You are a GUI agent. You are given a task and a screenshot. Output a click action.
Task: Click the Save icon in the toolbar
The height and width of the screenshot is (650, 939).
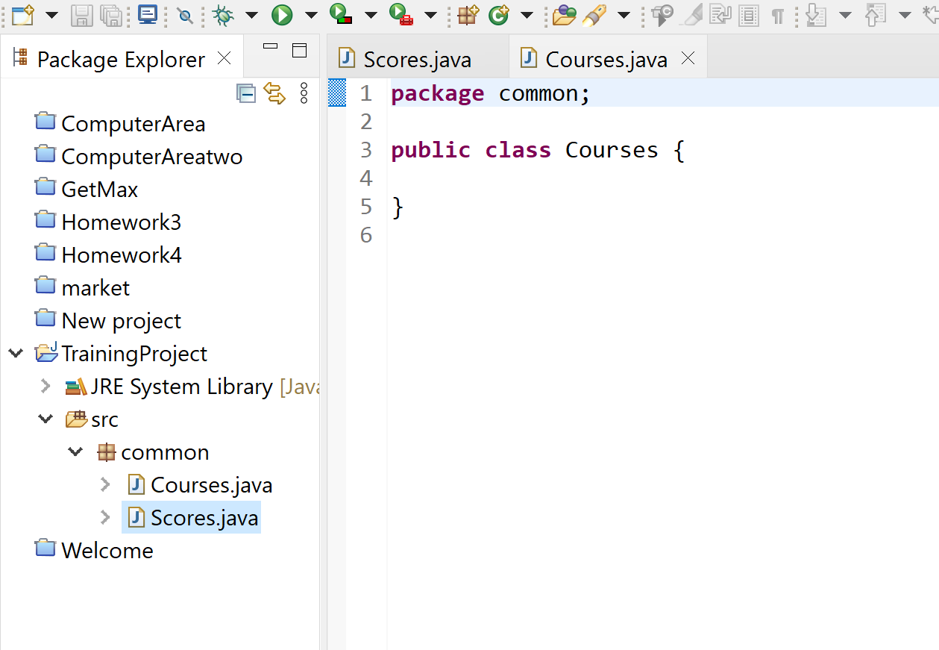click(81, 14)
